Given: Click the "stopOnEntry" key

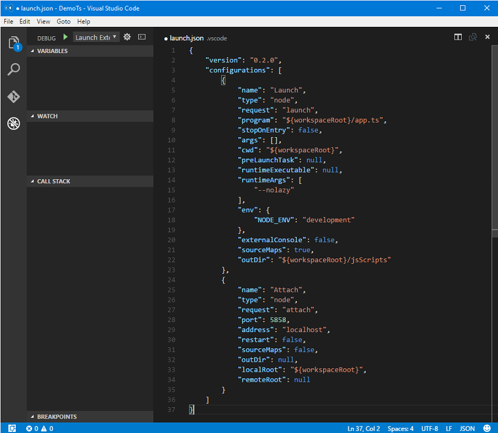Looking at the screenshot, I should pyautogui.click(x=264, y=130).
